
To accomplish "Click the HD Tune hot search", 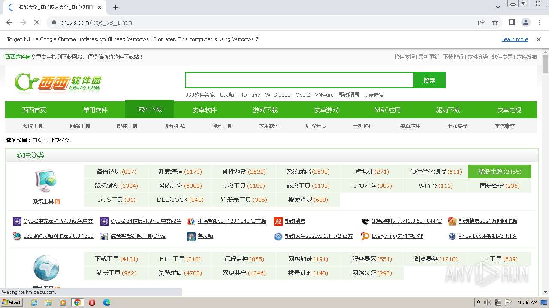I will [x=250, y=95].
